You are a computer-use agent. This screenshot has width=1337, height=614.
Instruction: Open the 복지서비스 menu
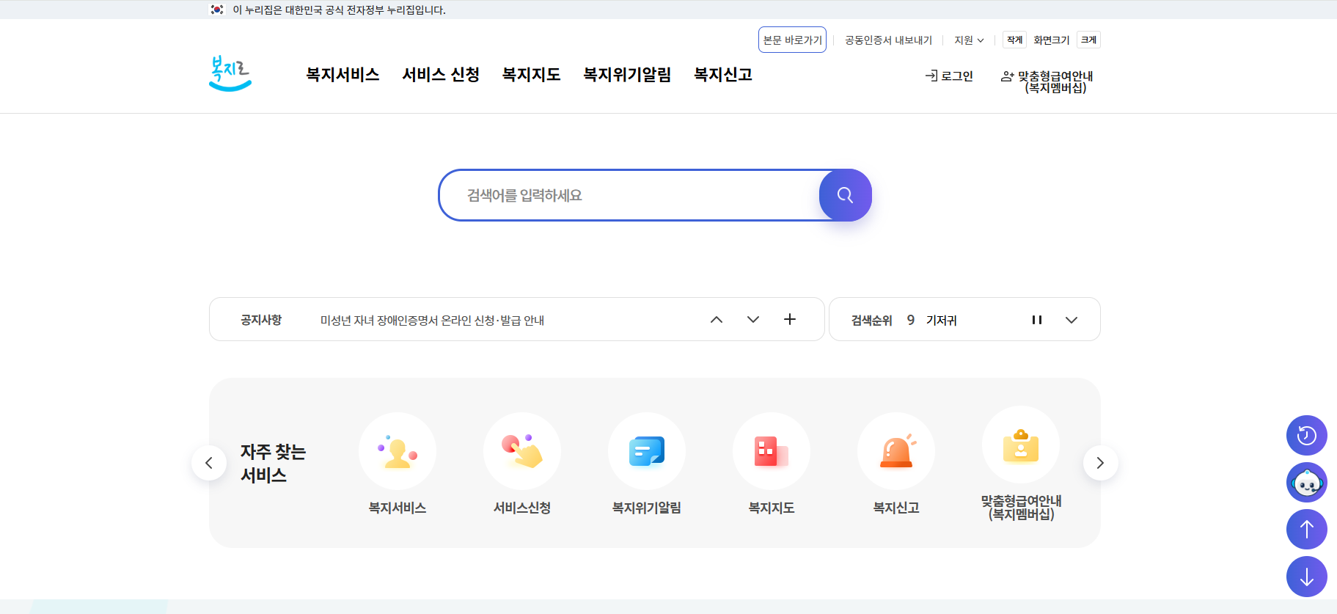(x=343, y=75)
